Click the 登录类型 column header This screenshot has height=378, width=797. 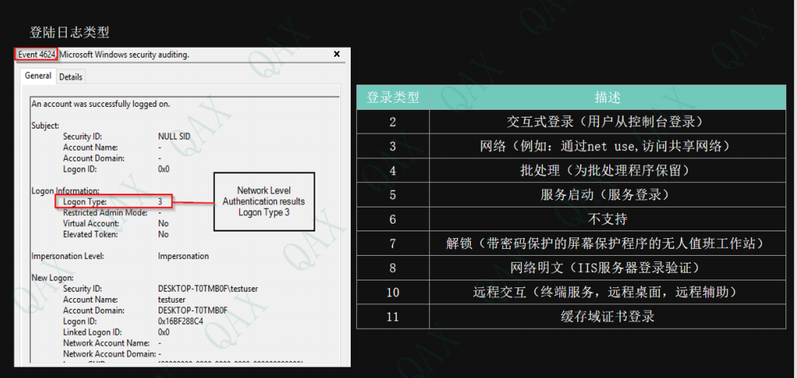point(392,98)
